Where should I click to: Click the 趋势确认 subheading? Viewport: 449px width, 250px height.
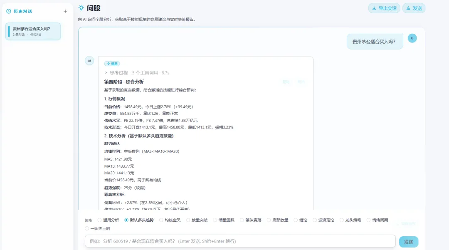[x=112, y=144]
